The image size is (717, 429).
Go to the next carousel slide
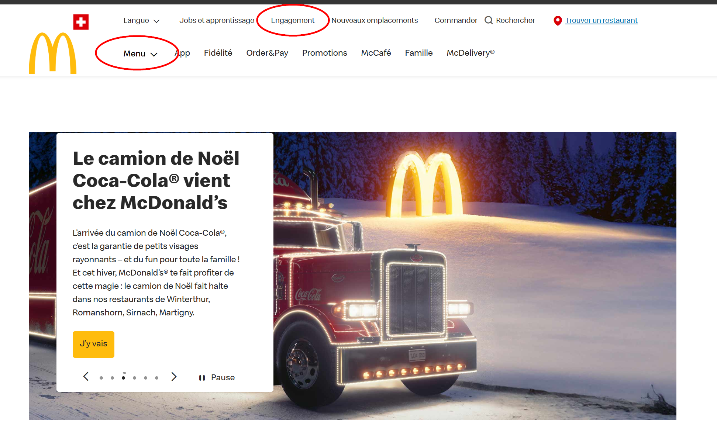click(174, 377)
